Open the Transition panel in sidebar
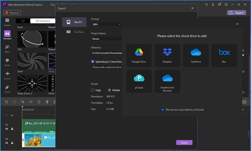Viewport: 251px width, 151px height. tap(7, 35)
